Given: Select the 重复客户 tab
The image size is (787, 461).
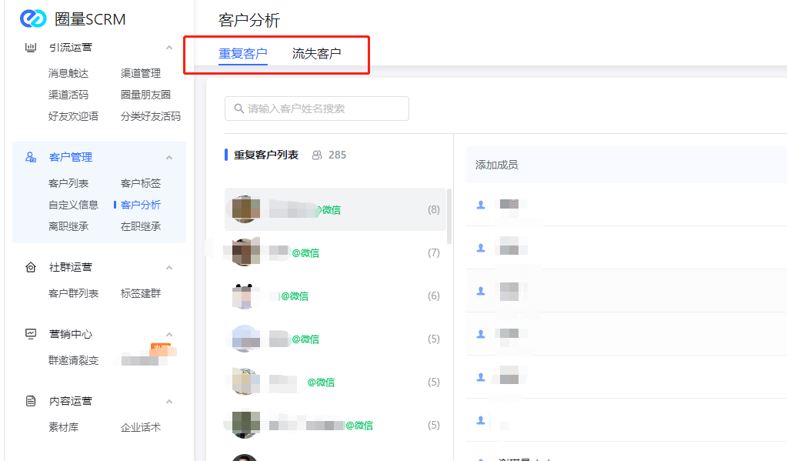Looking at the screenshot, I should [x=243, y=54].
